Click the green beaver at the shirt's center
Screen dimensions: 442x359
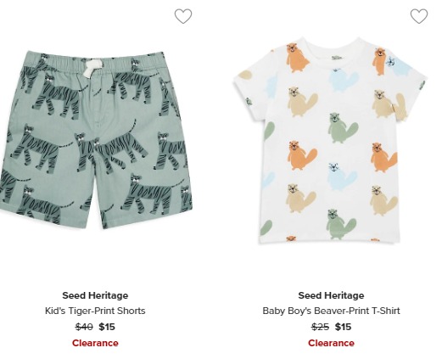click(343, 128)
